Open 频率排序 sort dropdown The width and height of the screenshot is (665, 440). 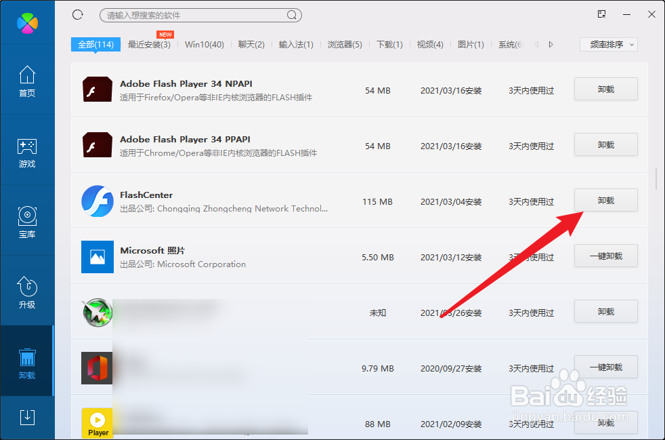(x=609, y=45)
